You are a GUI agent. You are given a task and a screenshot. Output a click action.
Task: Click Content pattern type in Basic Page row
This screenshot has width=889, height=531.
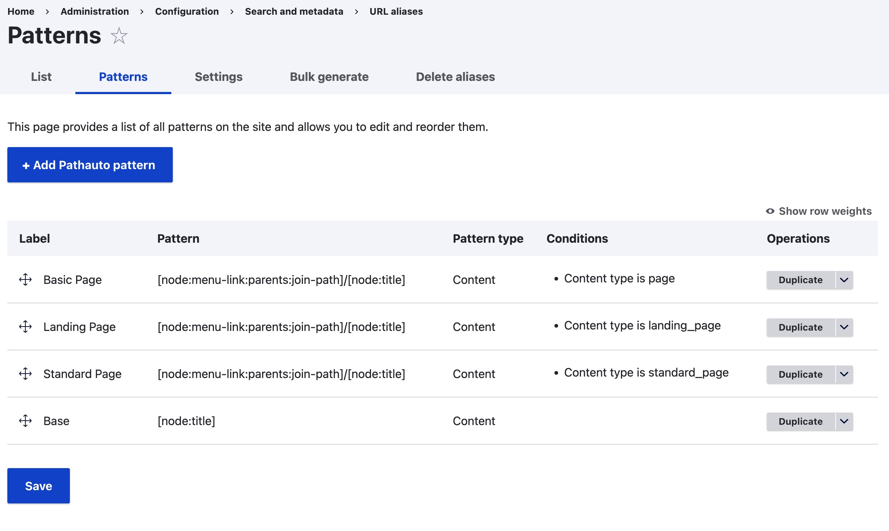tap(474, 279)
